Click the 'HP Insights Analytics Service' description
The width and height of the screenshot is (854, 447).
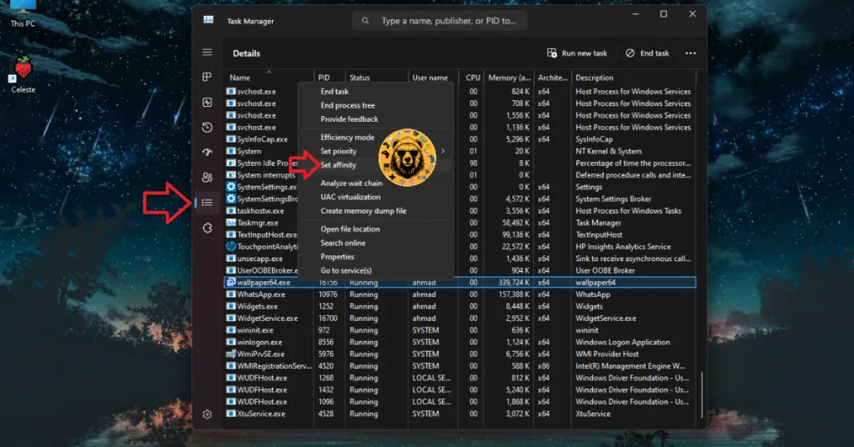coord(623,247)
